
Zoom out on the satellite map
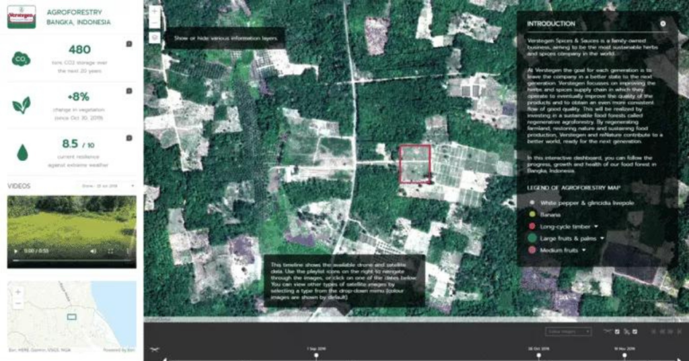(155, 24)
